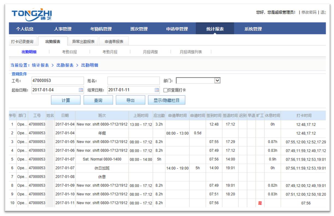Focus the 结束日期 date field

(x=133, y=90)
